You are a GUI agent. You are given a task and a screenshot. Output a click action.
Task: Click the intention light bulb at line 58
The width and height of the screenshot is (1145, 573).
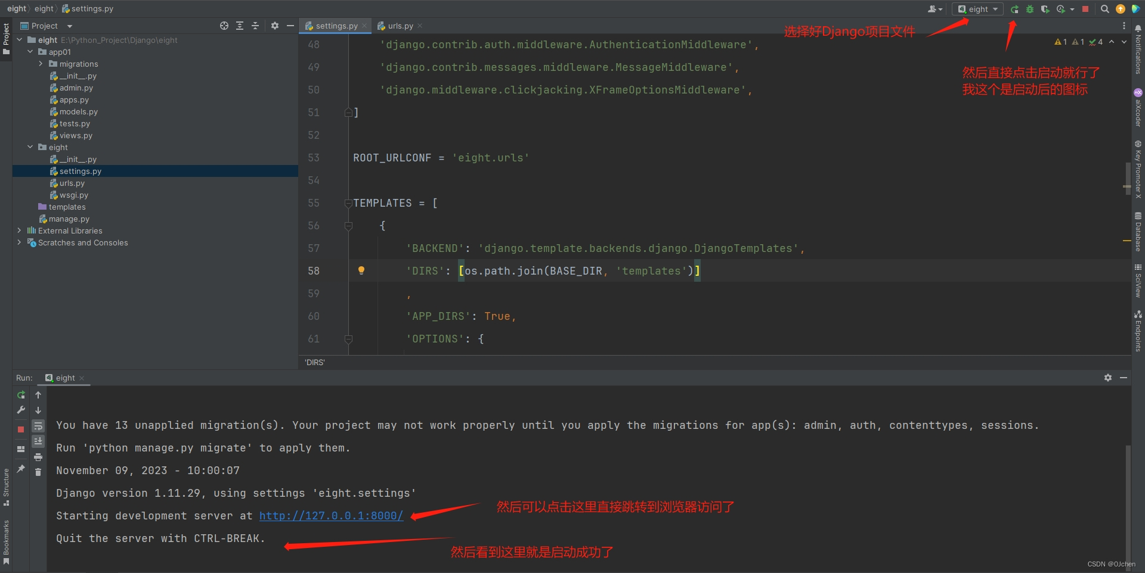[x=361, y=270]
